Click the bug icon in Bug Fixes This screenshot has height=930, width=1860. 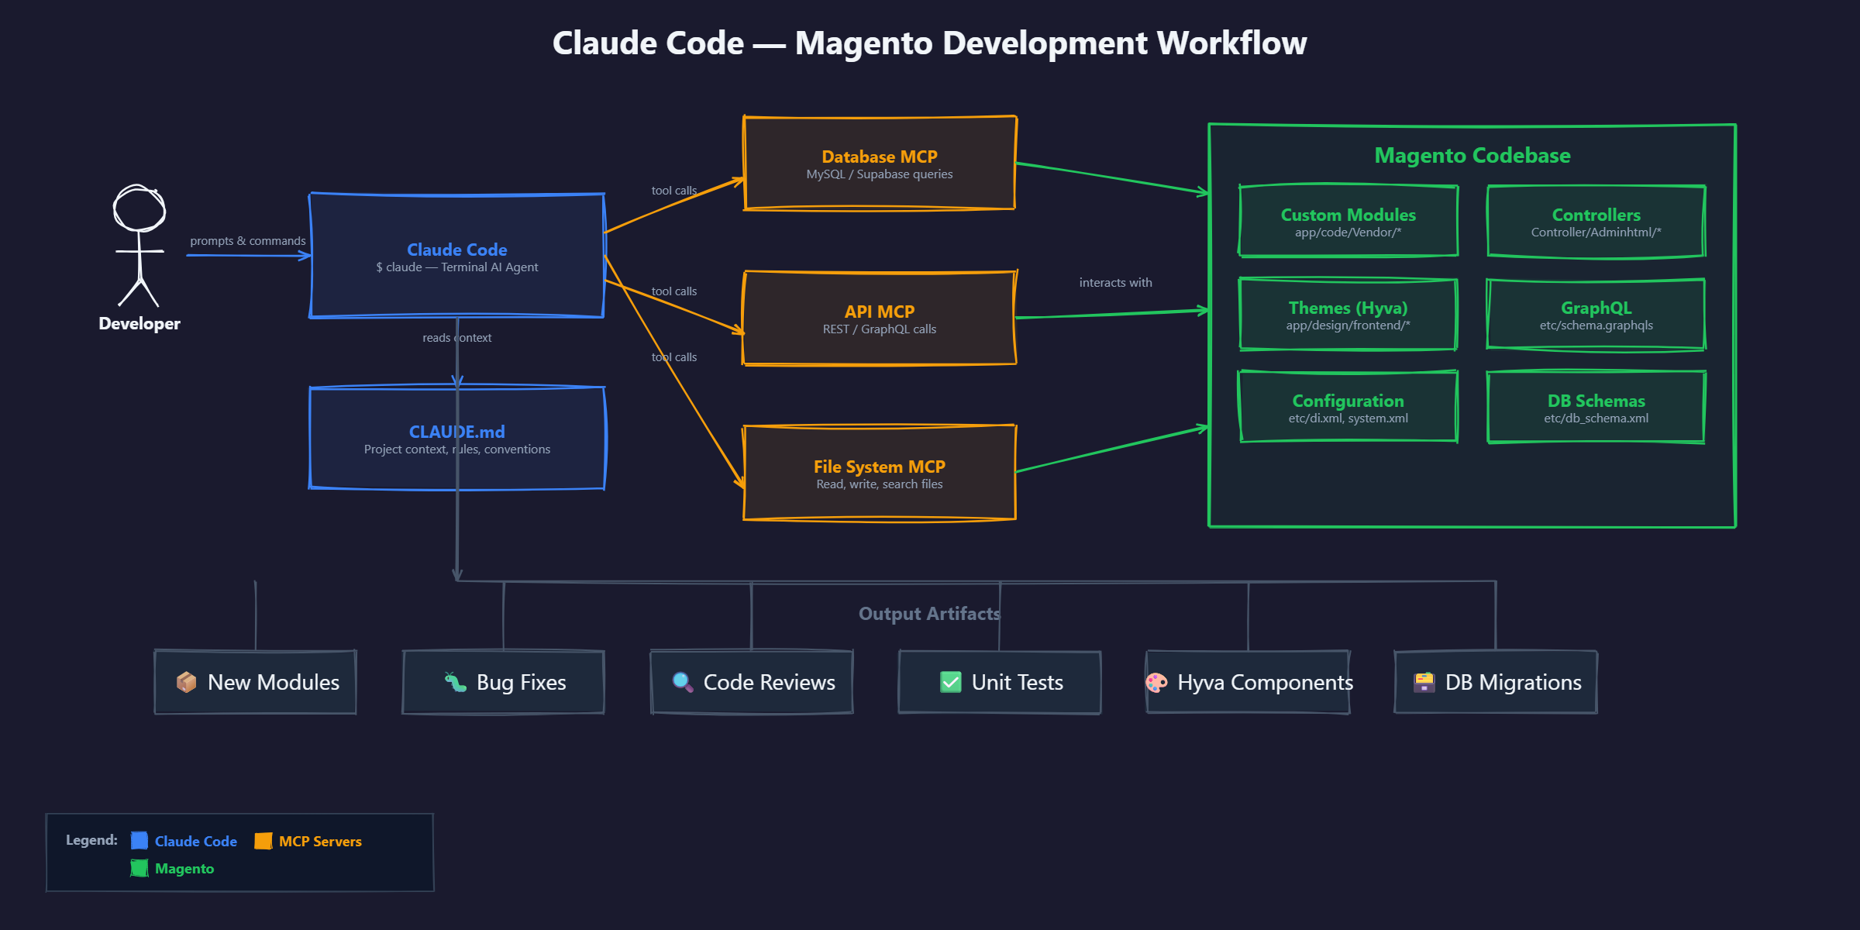click(455, 682)
